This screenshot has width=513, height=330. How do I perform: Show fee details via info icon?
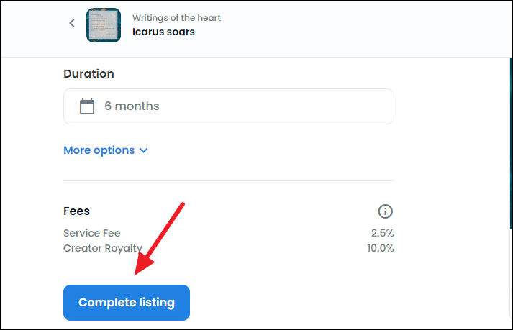click(385, 211)
